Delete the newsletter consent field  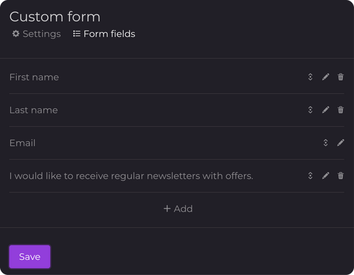(340, 176)
